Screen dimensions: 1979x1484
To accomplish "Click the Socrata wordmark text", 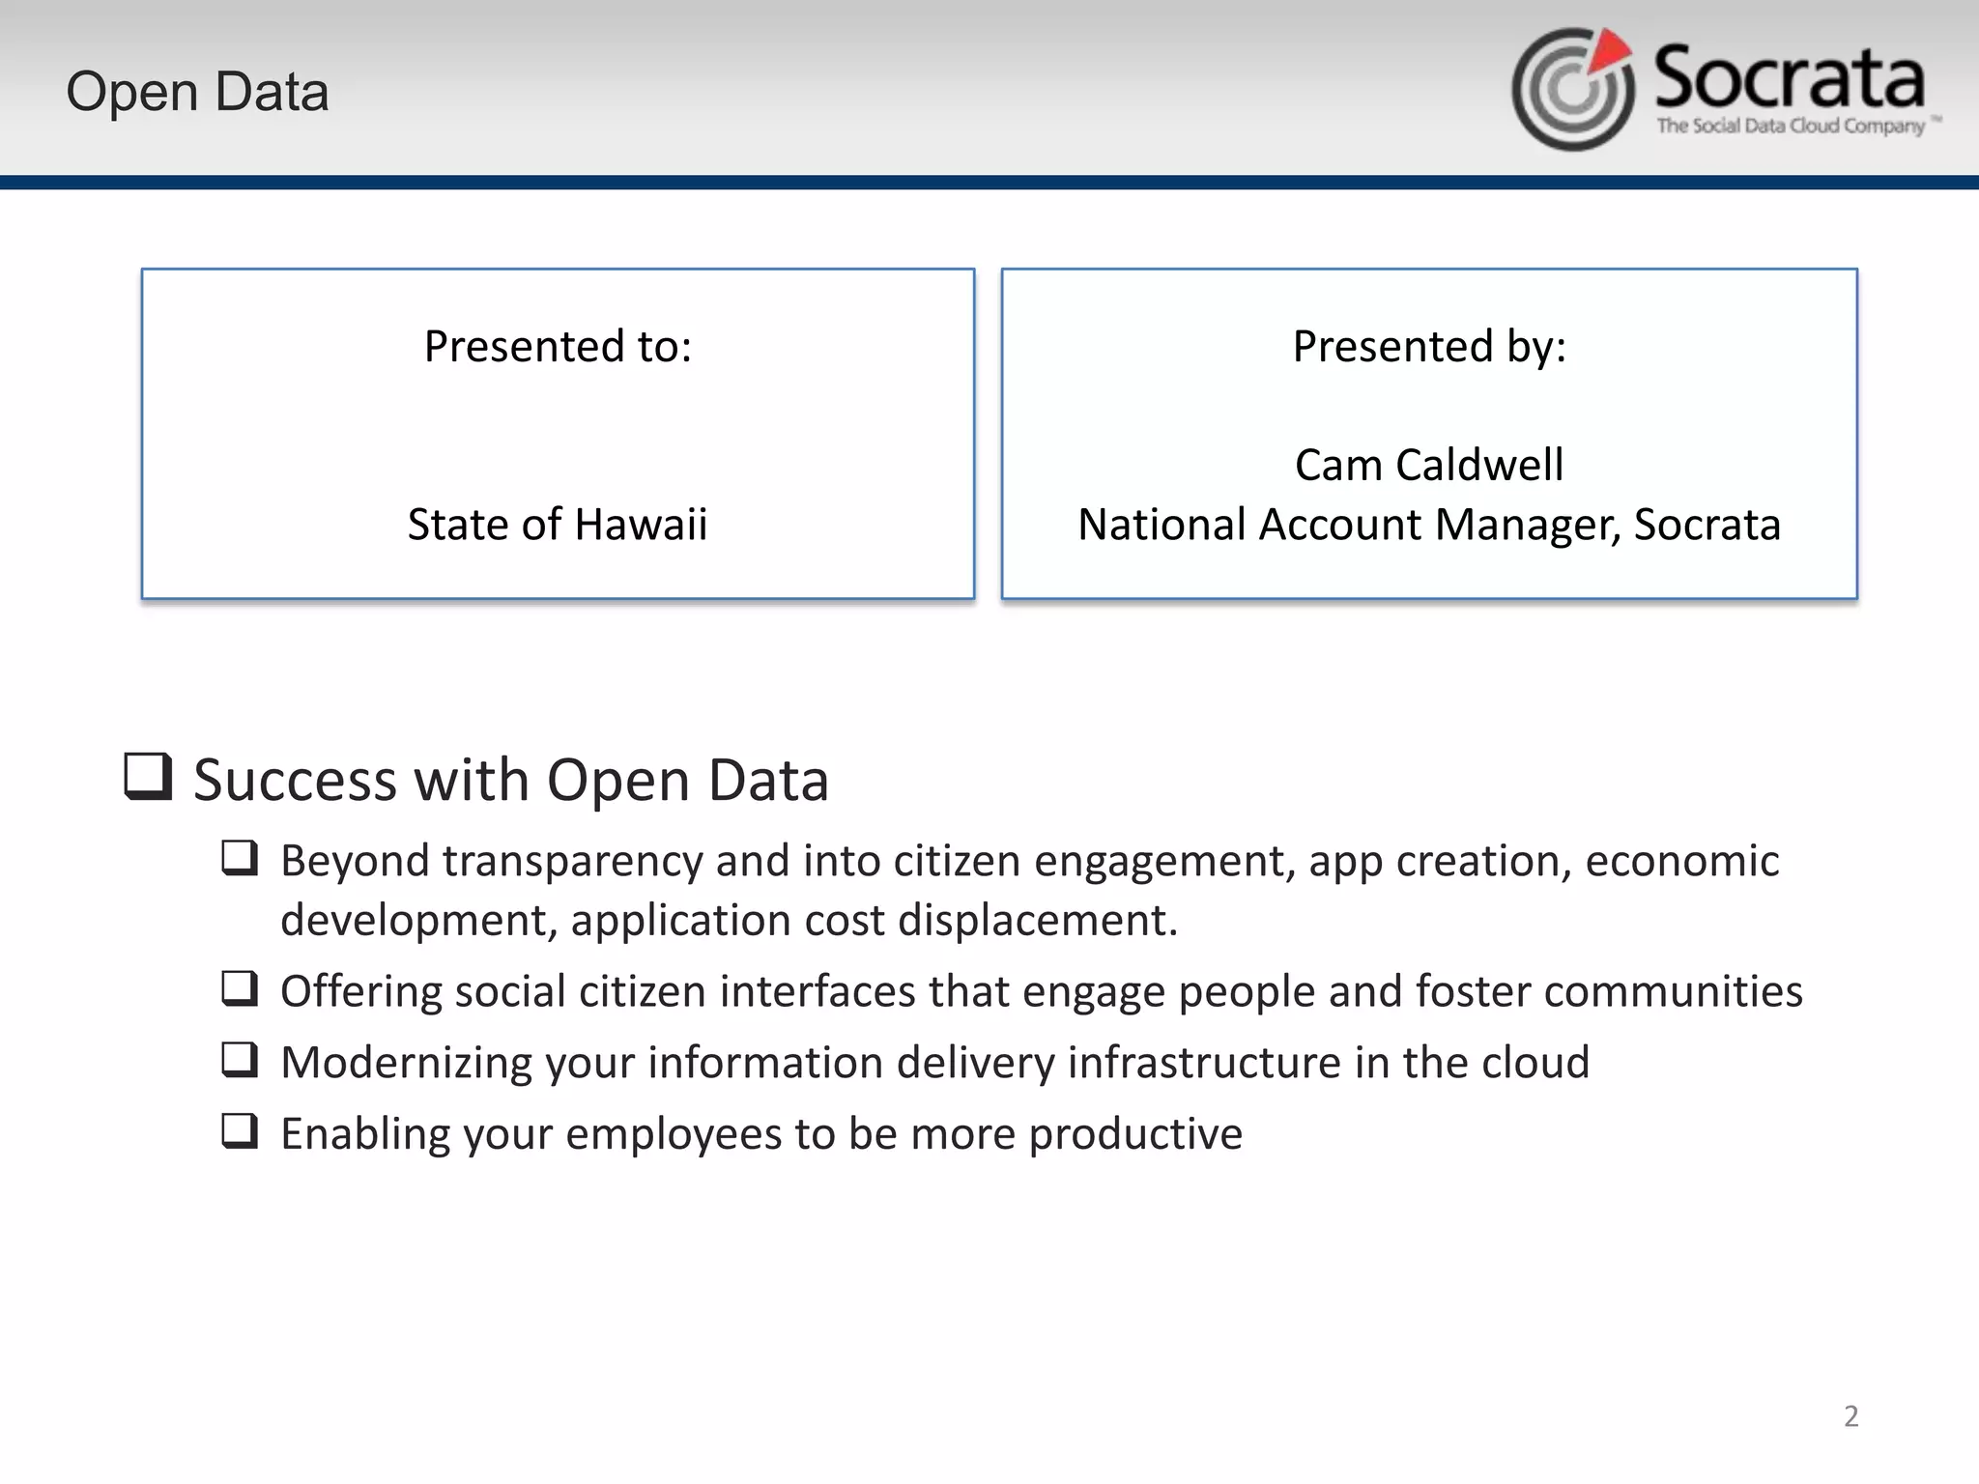I will [x=1789, y=77].
